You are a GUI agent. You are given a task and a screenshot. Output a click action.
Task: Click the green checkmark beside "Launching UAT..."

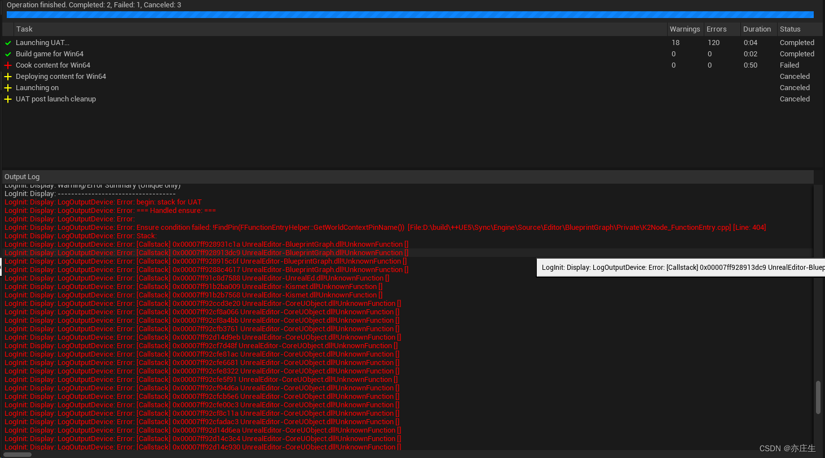pos(8,42)
